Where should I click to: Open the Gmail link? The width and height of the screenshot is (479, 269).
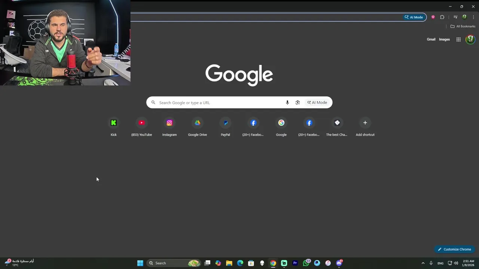(431, 39)
